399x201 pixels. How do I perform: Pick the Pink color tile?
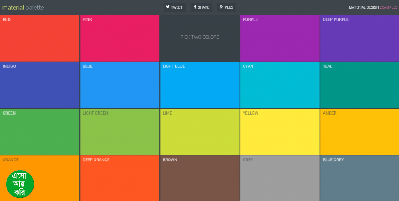click(x=120, y=38)
